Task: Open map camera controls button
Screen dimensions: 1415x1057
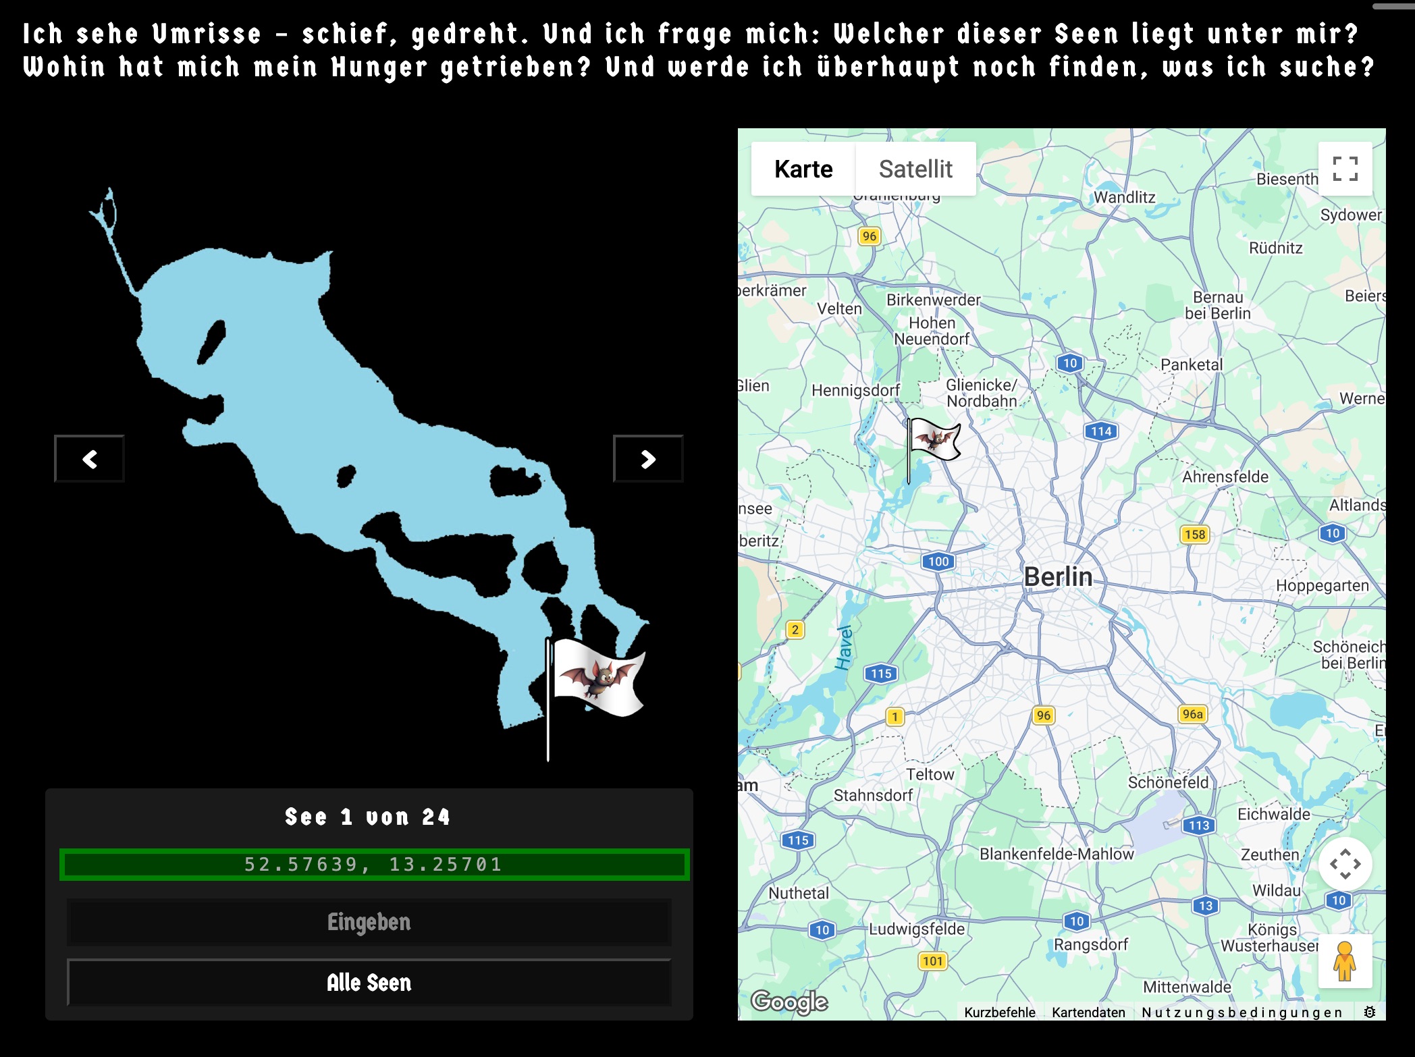Action: click(1345, 864)
